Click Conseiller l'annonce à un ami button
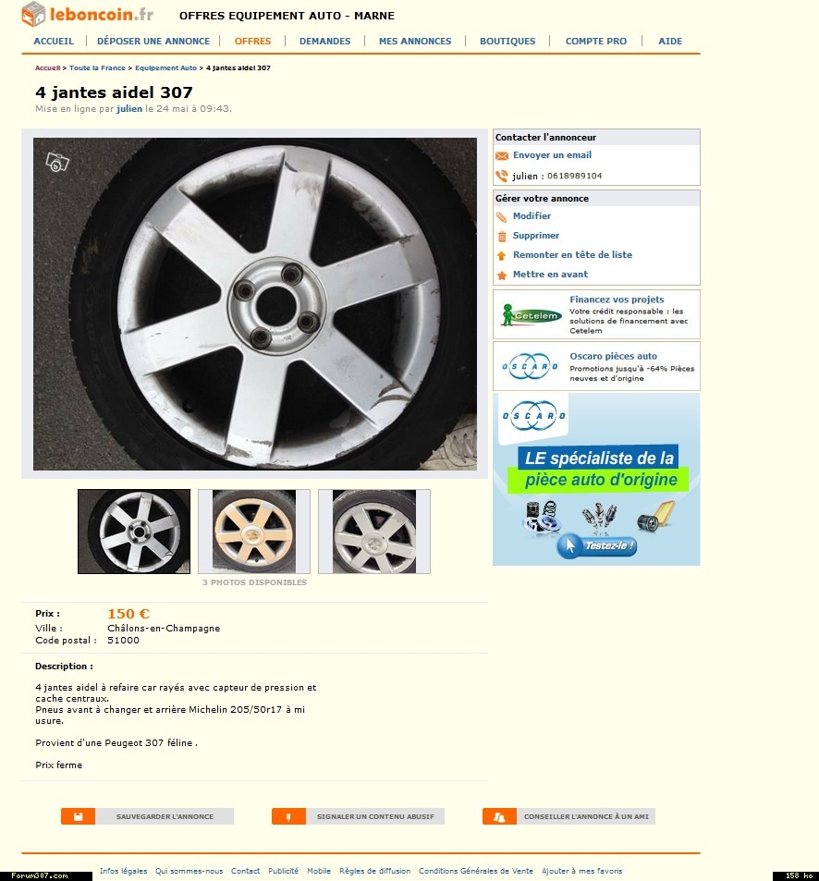819x881 pixels. (x=569, y=816)
